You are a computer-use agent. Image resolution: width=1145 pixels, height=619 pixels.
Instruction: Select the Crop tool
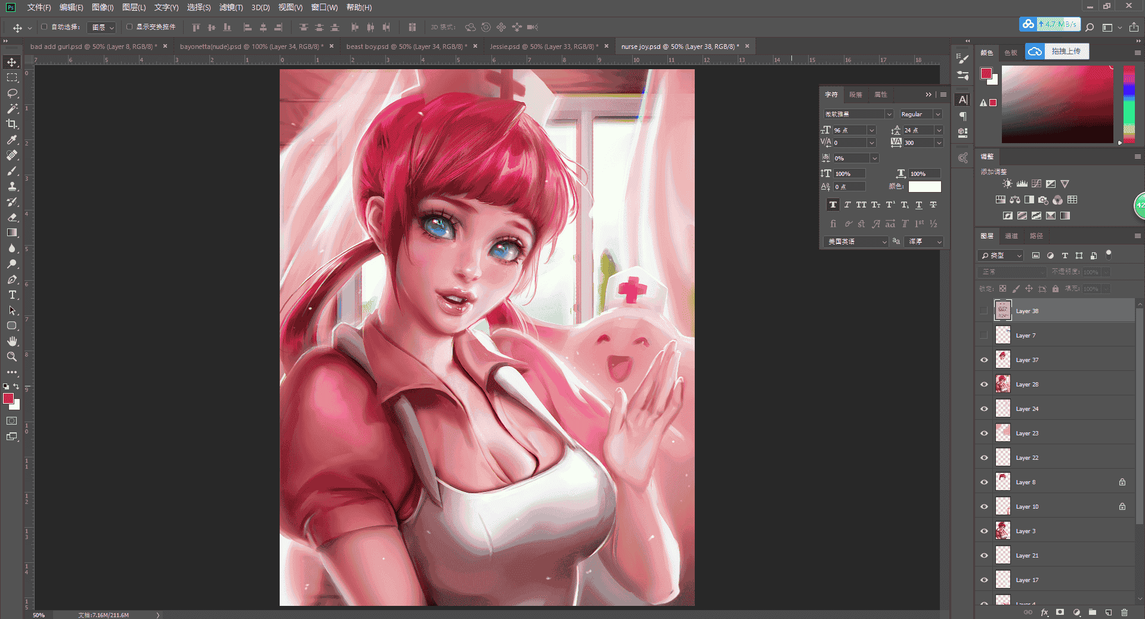point(12,124)
